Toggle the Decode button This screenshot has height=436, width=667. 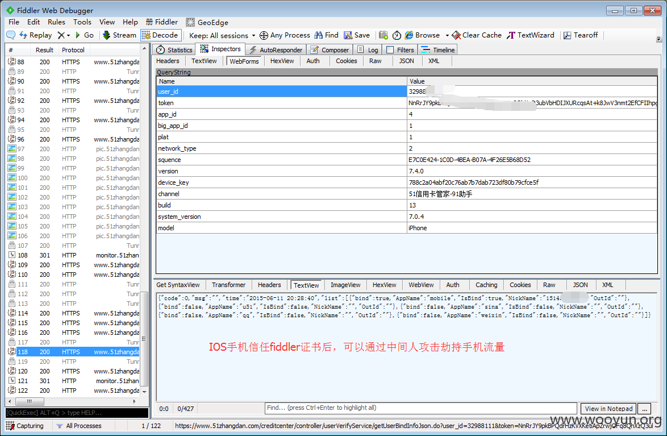coord(161,35)
